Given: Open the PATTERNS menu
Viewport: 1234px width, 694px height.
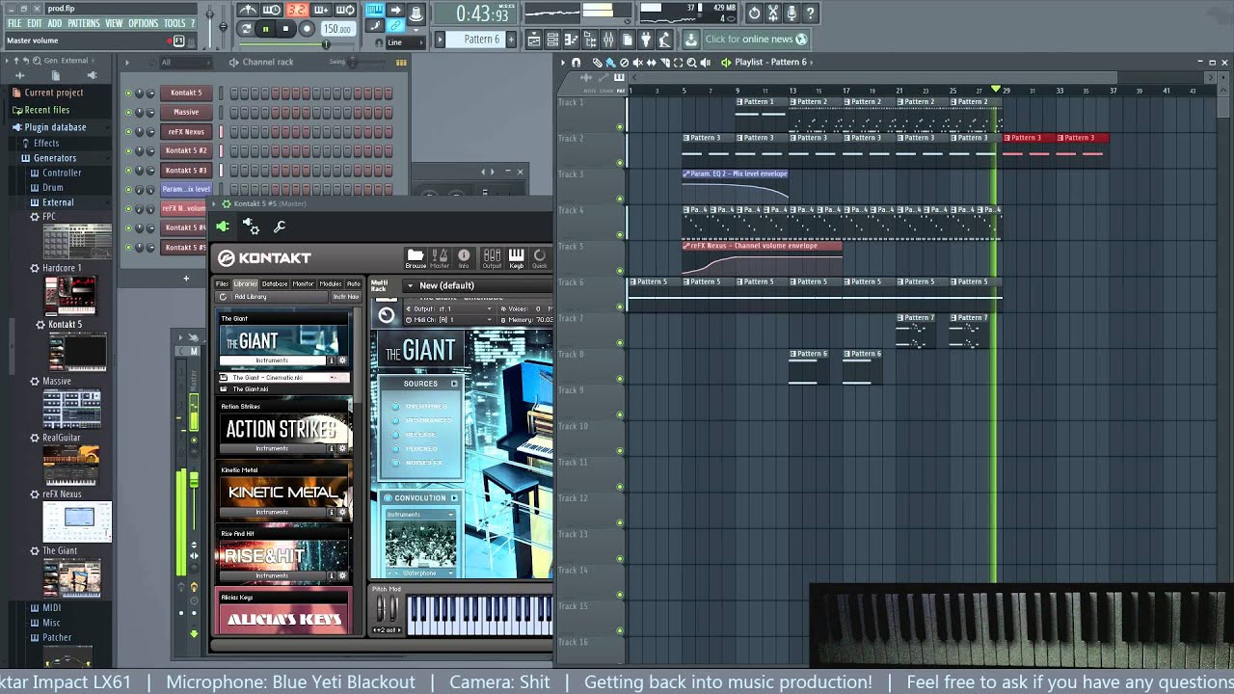Looking at the screenshot, I should (83, 23).
